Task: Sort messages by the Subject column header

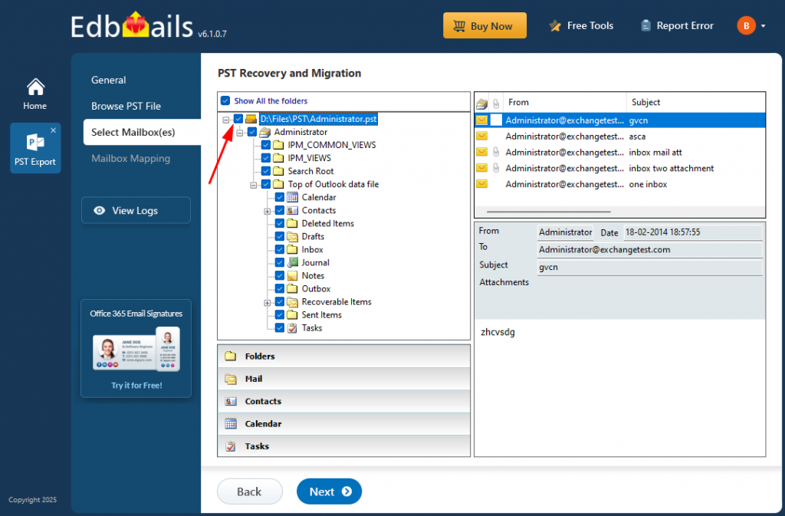Action: [x=696, y=102]
